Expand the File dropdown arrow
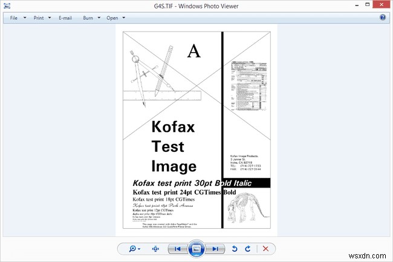Screen dimensions: 393x262 point(25,18)
